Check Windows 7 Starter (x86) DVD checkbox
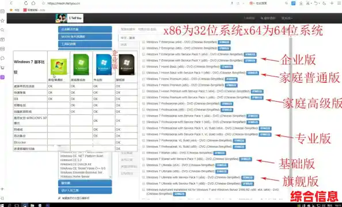 [143, 153]
